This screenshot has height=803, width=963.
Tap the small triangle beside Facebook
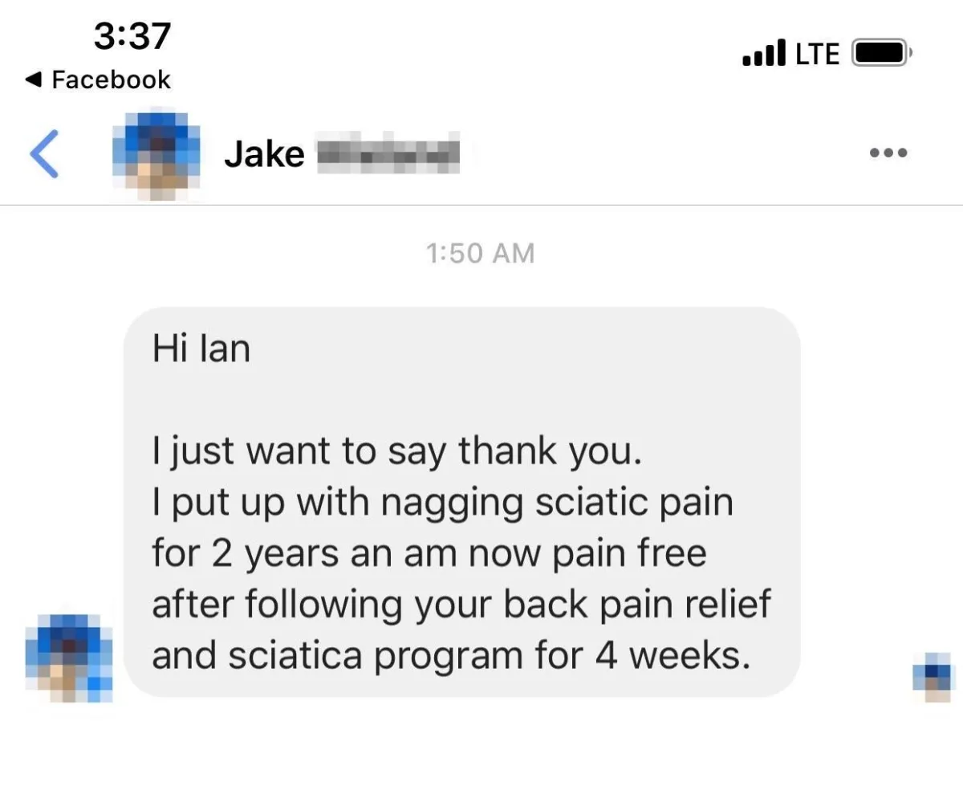34,79
